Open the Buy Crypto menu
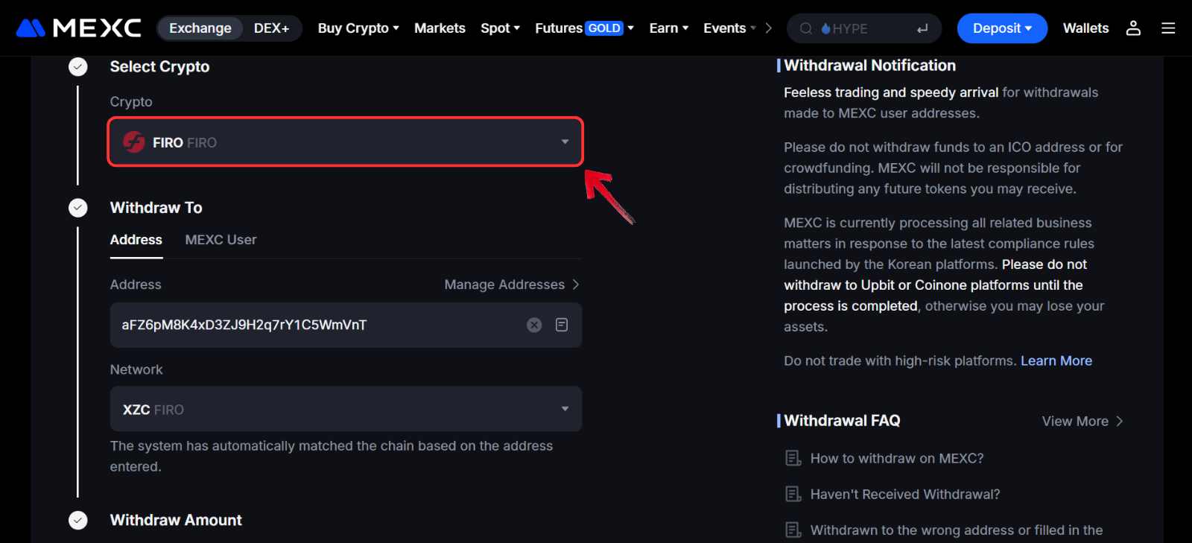Image resolution: width=1192 pixels, height=543 pixels. coord(358,28)
